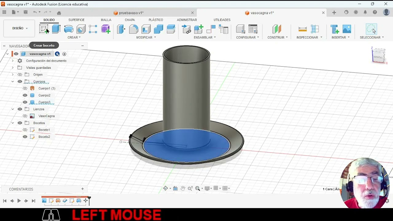Select the Revolve tool icon
393x221 pixels.
pos(68,29)
